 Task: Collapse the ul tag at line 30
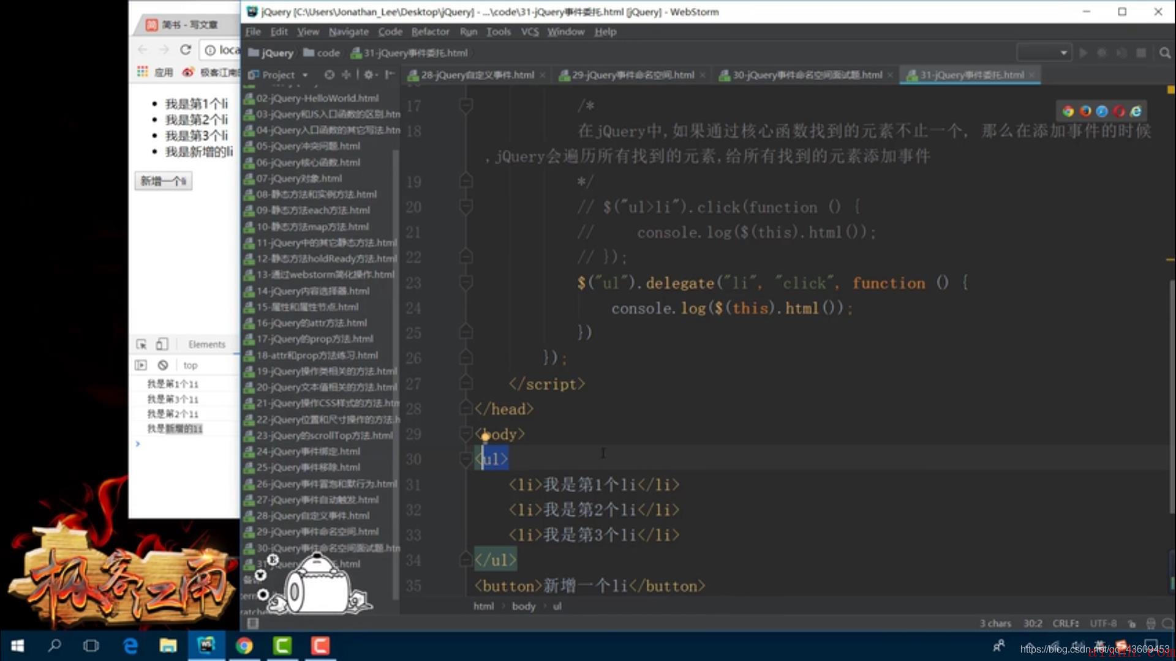466,459
